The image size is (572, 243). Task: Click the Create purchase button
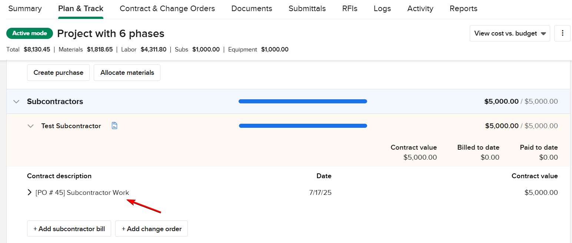[58, 73]
